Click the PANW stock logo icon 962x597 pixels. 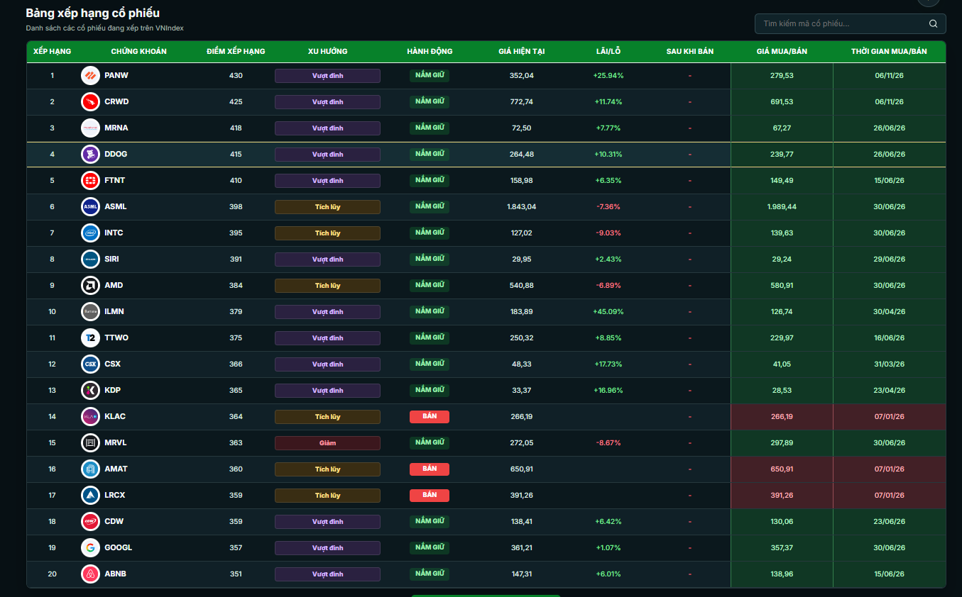[x=90, y=75]
